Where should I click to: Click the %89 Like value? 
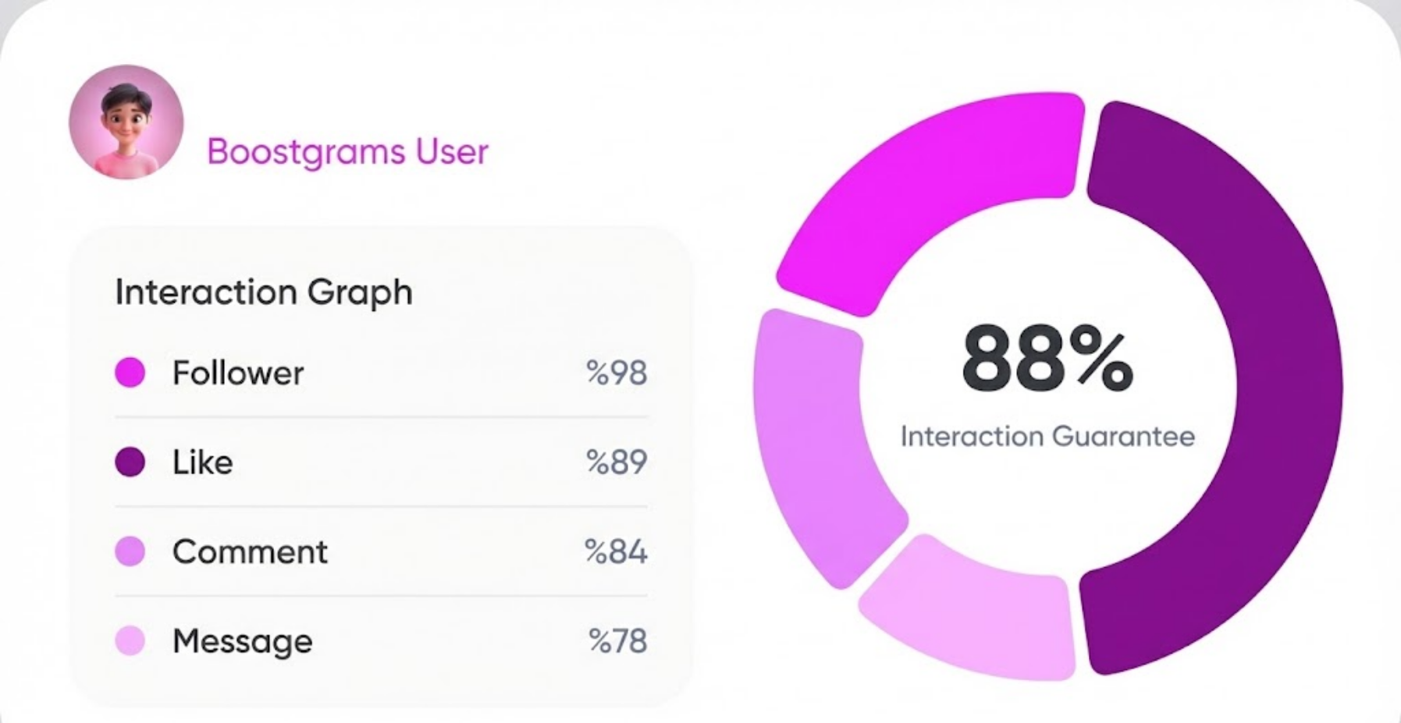coord(617,463)
